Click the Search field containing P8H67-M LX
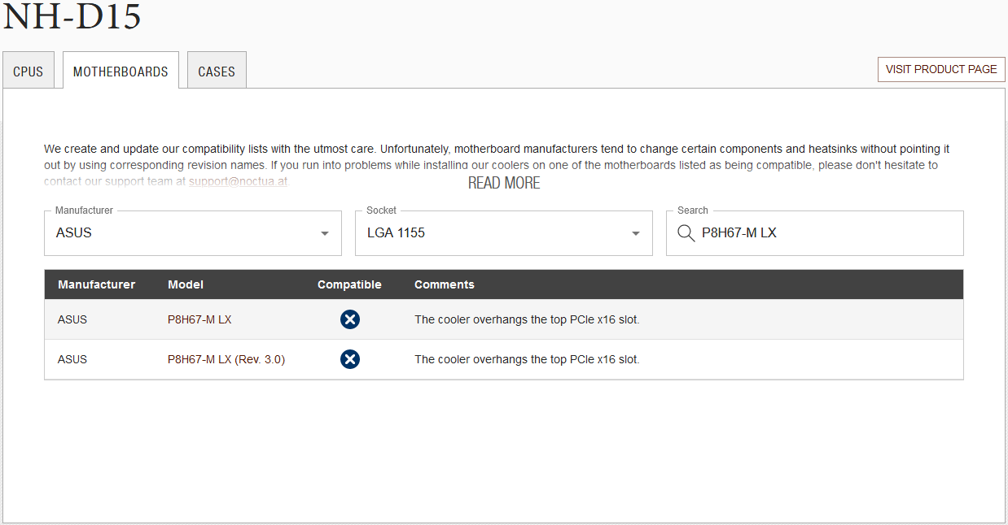1008x525 pixels. [815, 233]
